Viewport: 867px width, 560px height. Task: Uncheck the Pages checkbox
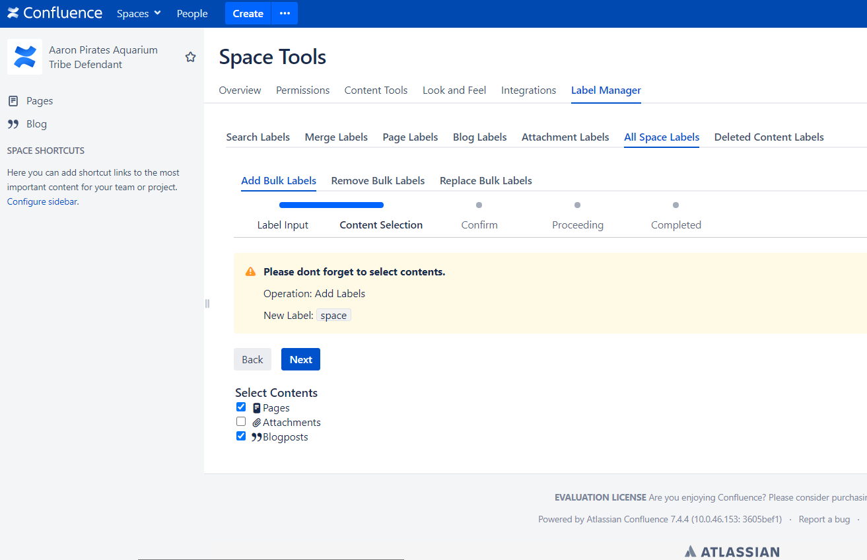(241, 407)
